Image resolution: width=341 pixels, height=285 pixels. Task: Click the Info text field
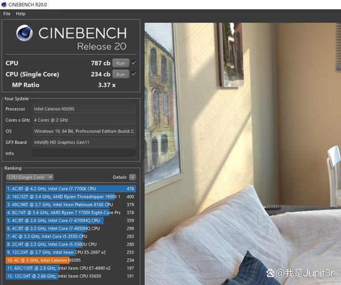click(84, 153)
